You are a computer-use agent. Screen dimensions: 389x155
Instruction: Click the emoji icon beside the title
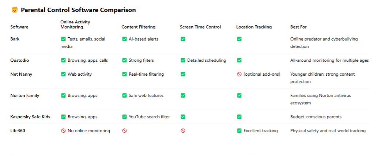click(x=15, y=10)
